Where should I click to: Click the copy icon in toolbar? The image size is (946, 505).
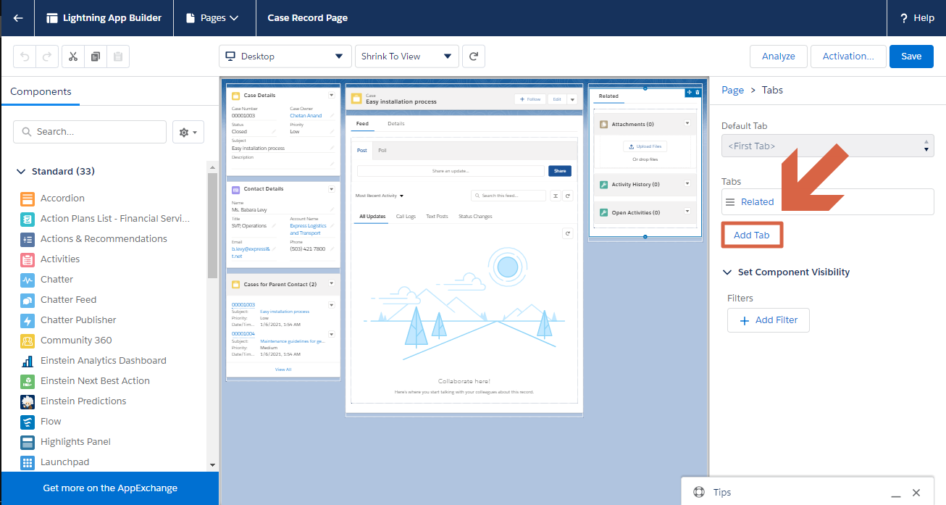[x=96, y=57]
